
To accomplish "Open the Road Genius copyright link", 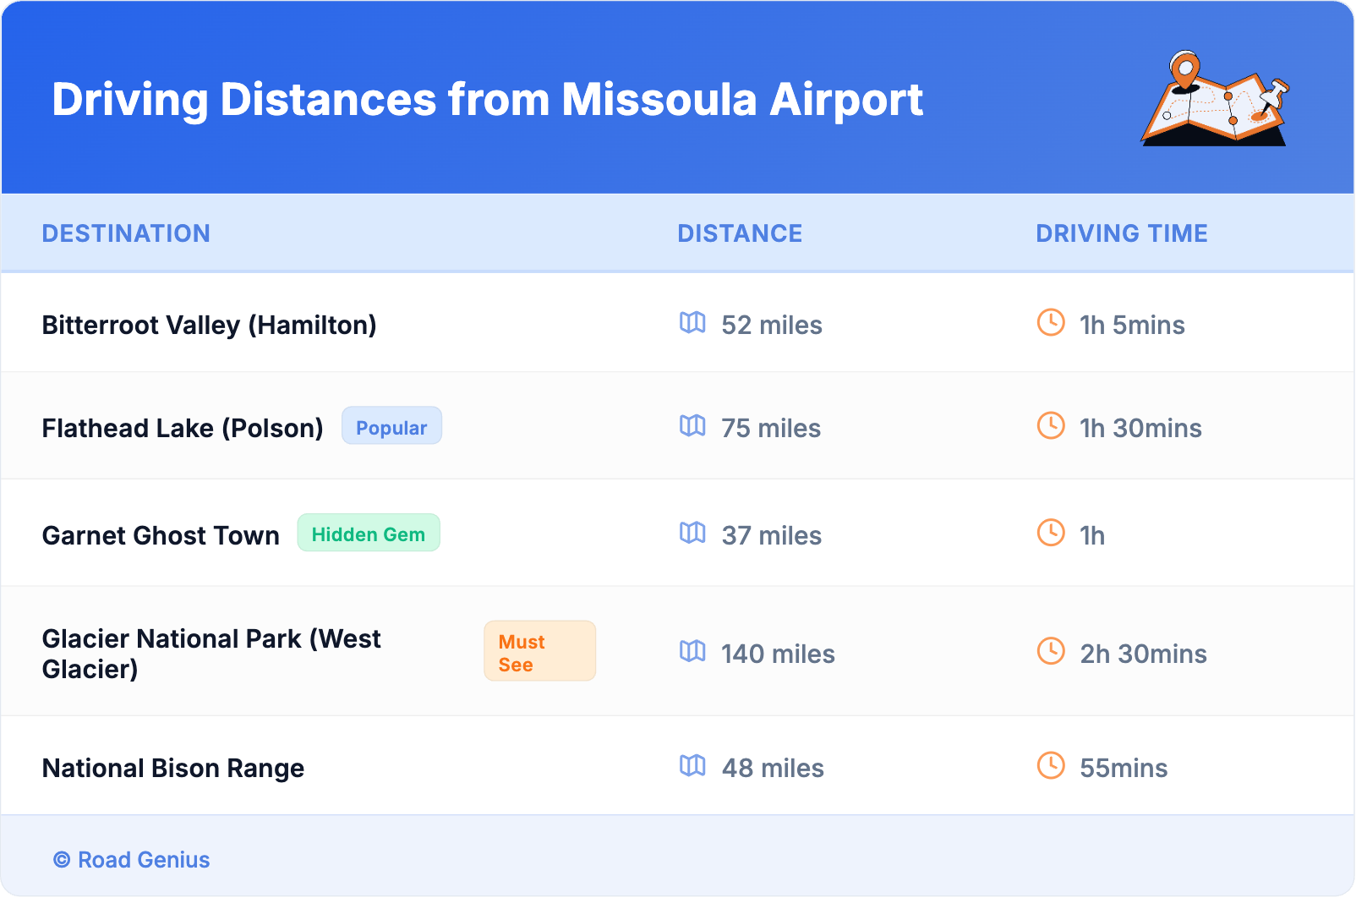I will point(133,860).
